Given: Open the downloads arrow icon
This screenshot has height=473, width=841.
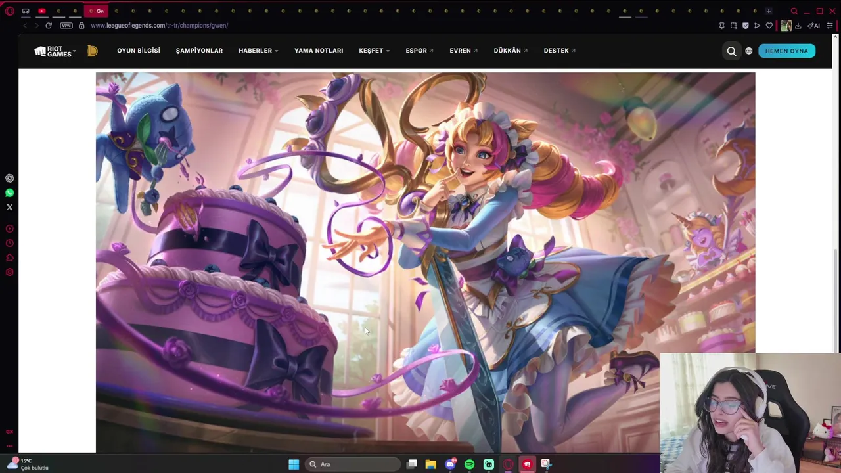Looking at the screenshot, I should 798,26.
